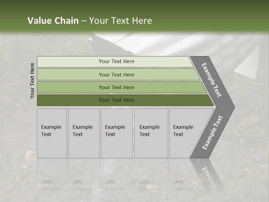Click the reflected text under the middle gray box
The height and width of the screenshot is (202, 269).
click(x=115, y=185)
